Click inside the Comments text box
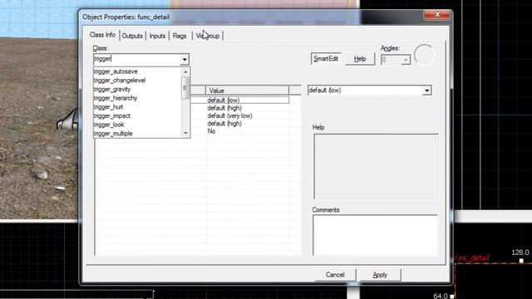 coord(375,234)
